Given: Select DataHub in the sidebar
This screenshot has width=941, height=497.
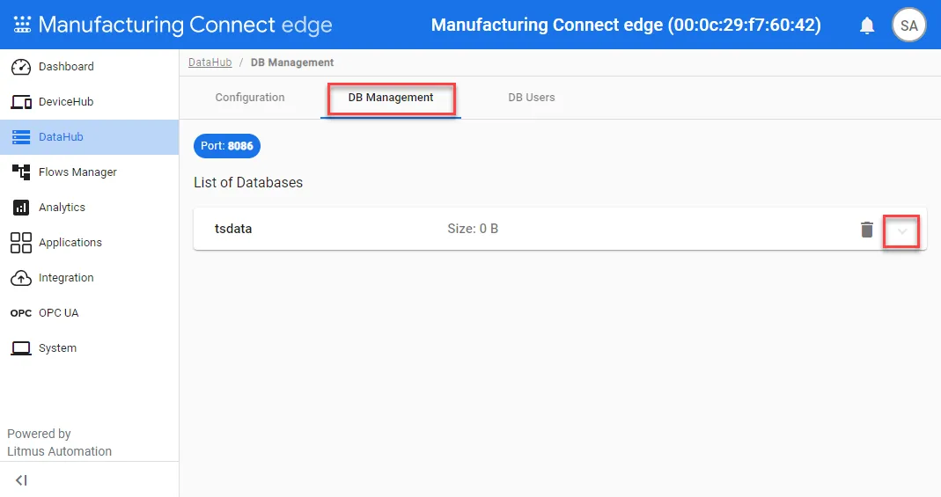Looking at the screenshot, I should (90, 137).
